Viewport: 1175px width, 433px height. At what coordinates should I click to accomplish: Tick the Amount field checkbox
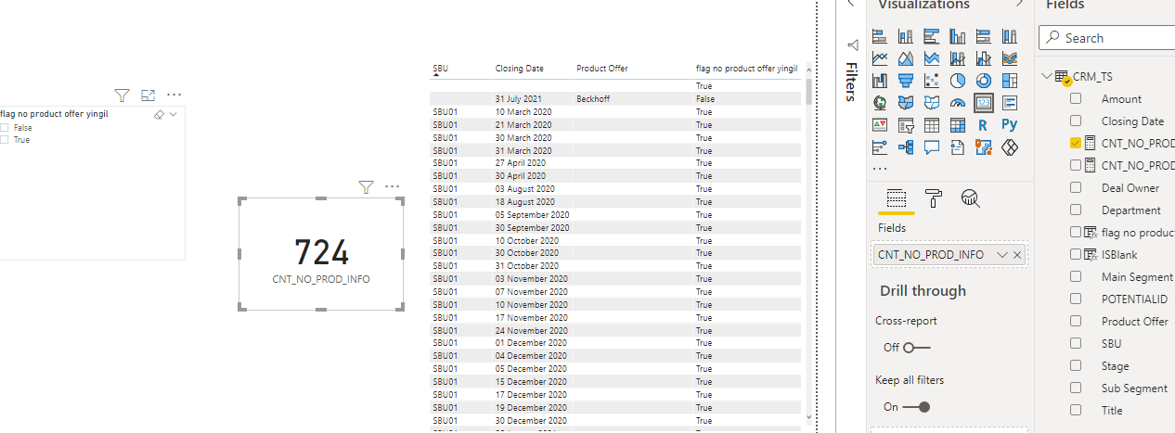(x=1076, y=98)
